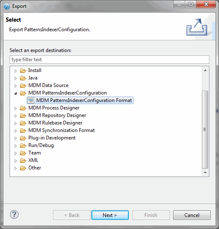219x229 pixels.
Task: Click the scrollbar up arrow
Action: 205,70
